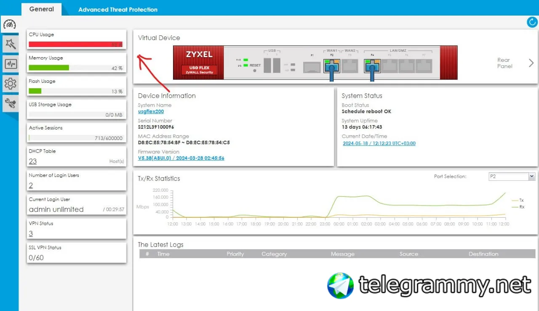Click the connected P2 WAN1 port
This screenshot has height=311, width=539.
332,66
